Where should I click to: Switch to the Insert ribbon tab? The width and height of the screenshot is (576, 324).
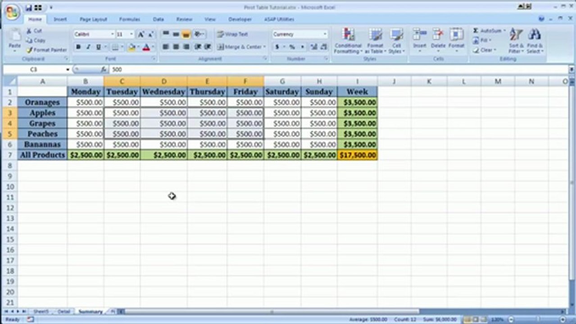click(60, 19)
